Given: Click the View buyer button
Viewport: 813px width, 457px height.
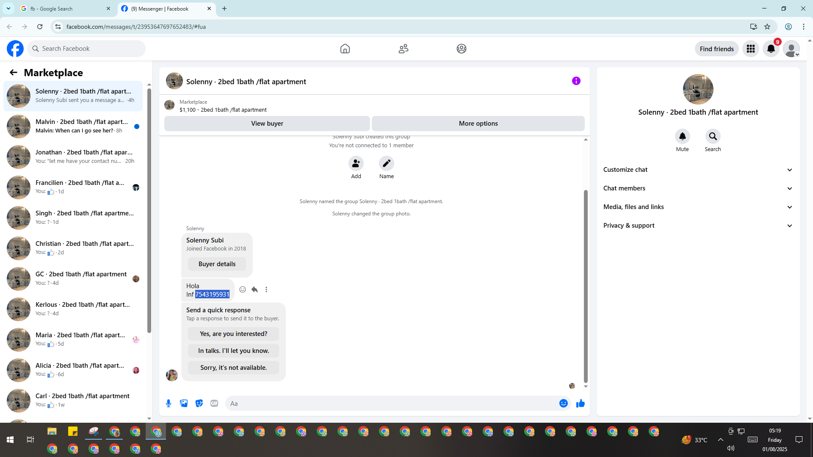Looking at the screenshot, I should 267,124.
